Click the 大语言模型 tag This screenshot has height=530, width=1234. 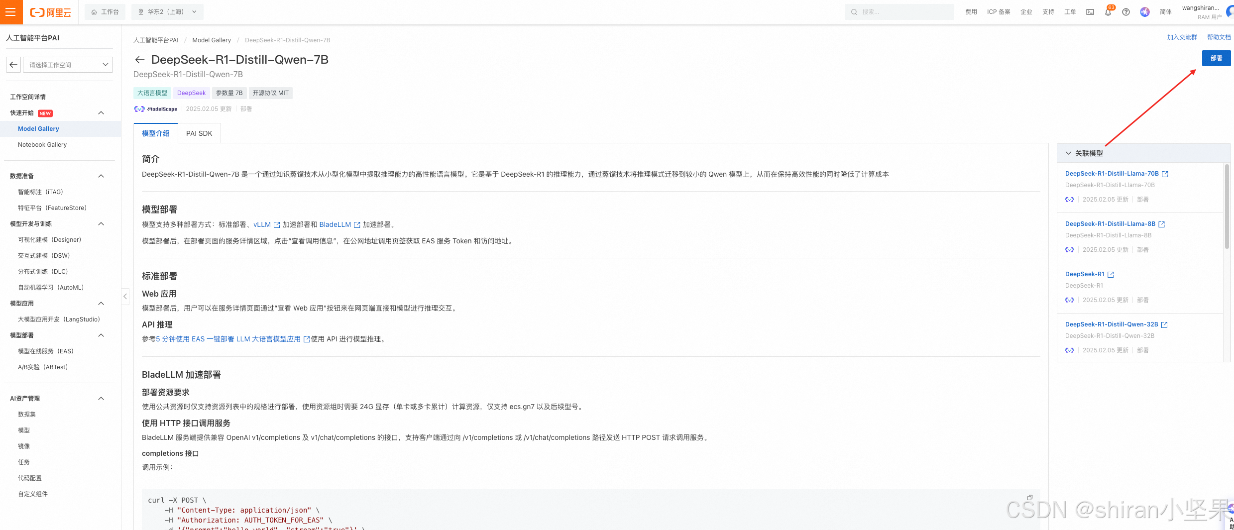pyautogui.click(x=152, y=93)
